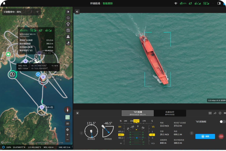Collapse the map side toolbar
The image size is (226, 151).
[68, 12]
